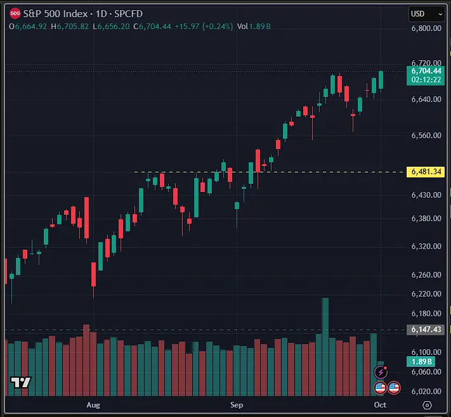Click the SPCFD source label in title
The height and width of the screenshot is (417, 451).
pos(129,14)
